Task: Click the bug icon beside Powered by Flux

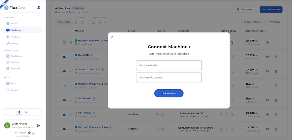Action: 33,133
